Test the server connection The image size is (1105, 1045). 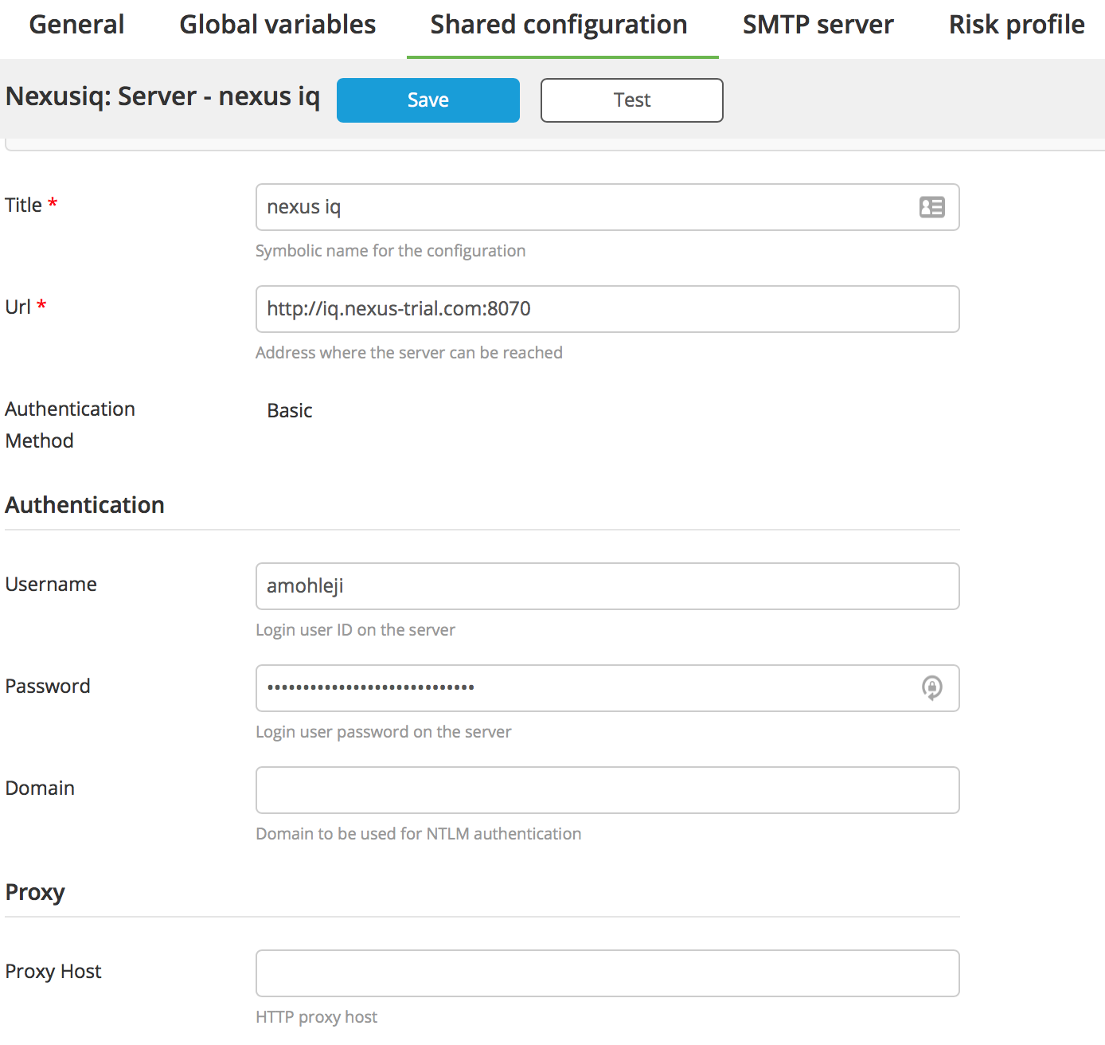point(632,100)
